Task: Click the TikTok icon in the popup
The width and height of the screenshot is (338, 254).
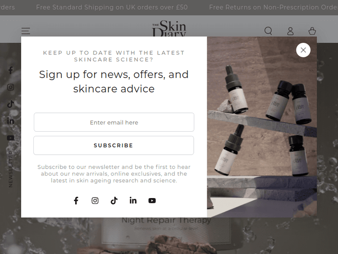Action: coord(114,201)
